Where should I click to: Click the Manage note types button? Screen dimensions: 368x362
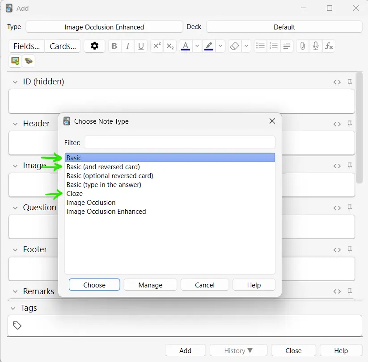tap(150, 285)
